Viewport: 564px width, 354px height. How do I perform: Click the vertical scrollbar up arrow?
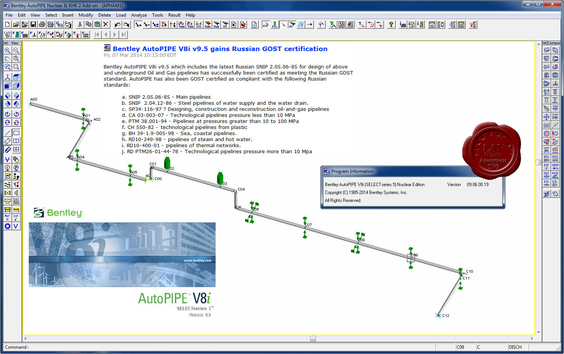coord(539,44)
